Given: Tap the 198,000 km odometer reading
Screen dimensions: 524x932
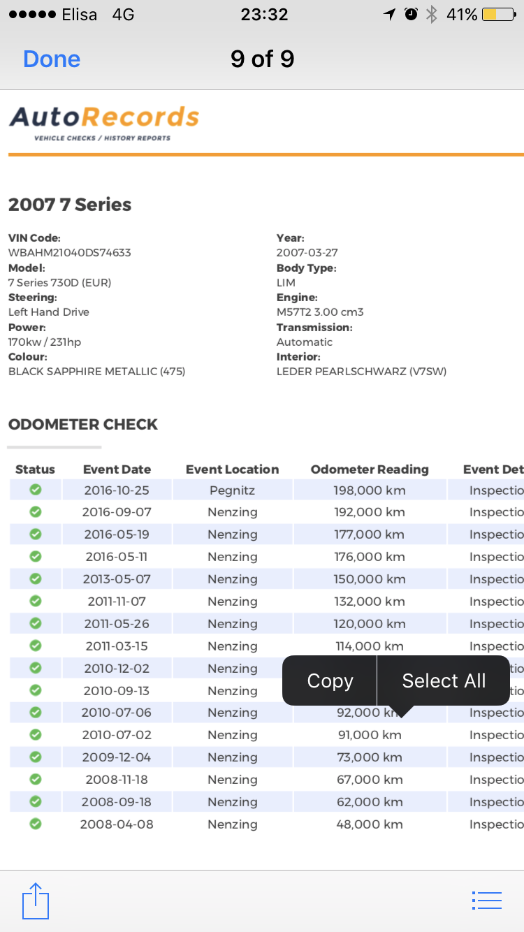Looking at the screenshot, I should point(370,490).
